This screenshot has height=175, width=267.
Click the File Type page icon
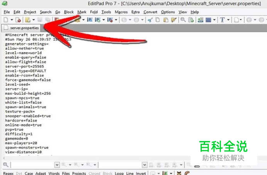(237, 20)
